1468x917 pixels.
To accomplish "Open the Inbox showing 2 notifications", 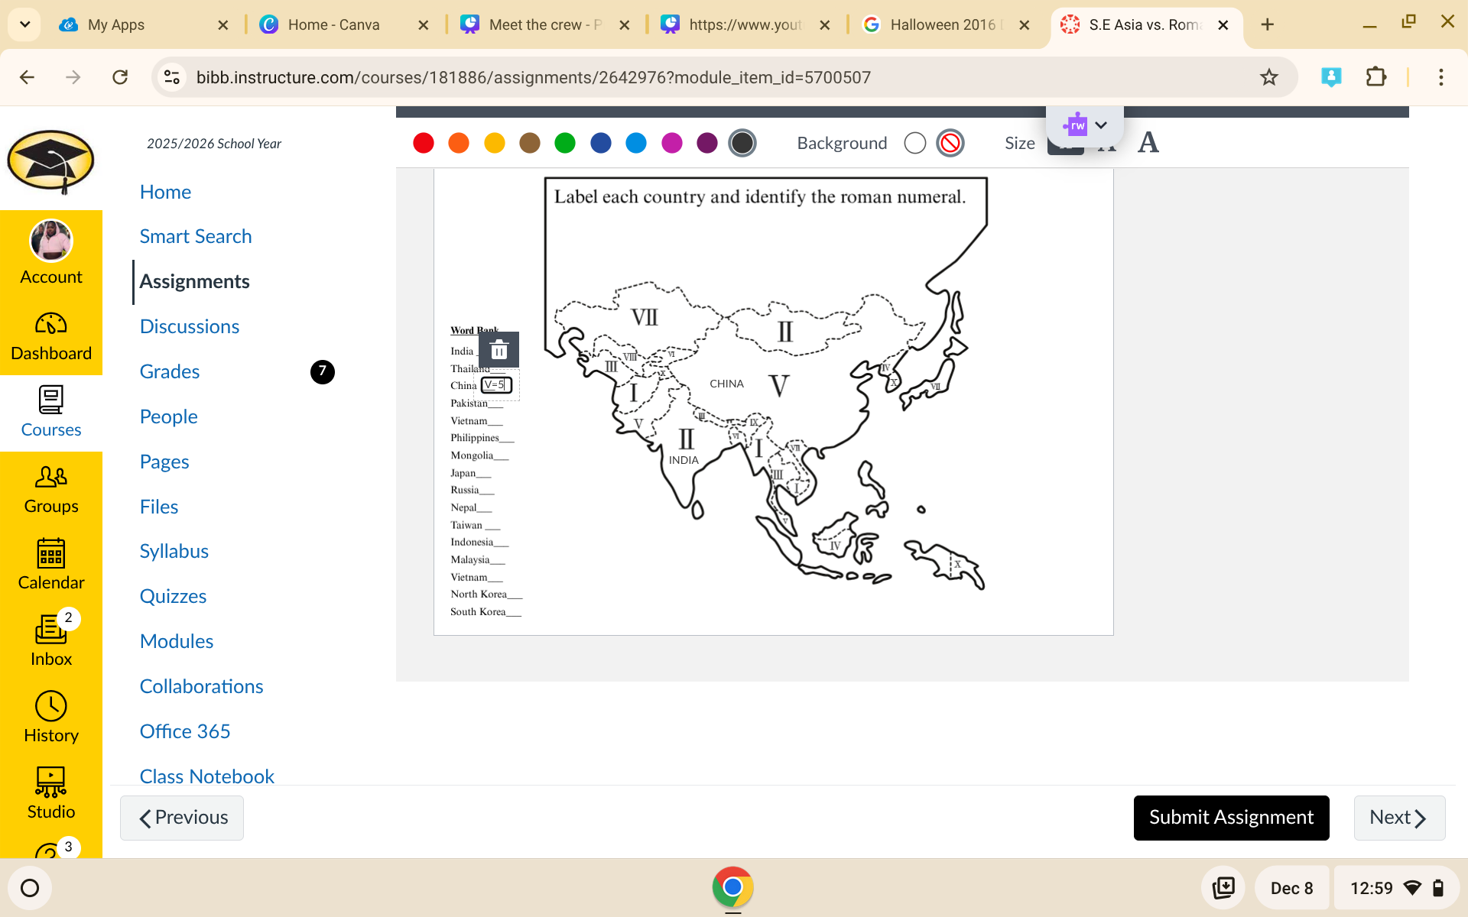I will 50,640.
